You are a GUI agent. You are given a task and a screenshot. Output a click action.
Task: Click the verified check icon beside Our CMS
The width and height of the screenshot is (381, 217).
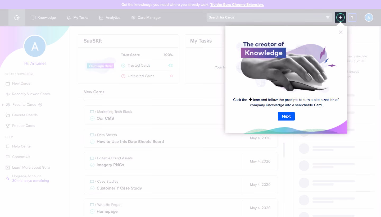92,118
